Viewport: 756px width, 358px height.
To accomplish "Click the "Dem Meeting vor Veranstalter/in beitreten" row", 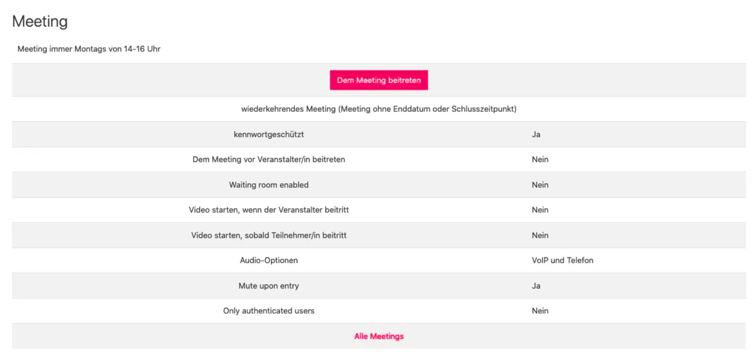I will coord(269,159).
